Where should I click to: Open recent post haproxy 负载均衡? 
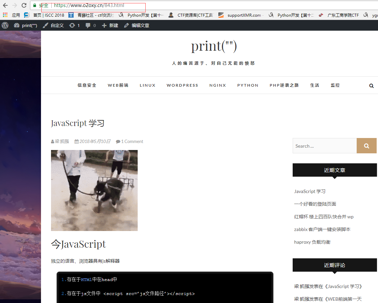[312, 242]
